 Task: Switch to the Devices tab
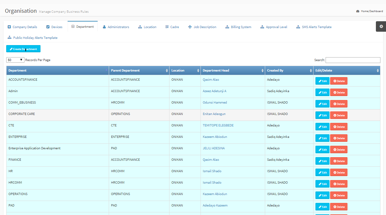point(54,27)
